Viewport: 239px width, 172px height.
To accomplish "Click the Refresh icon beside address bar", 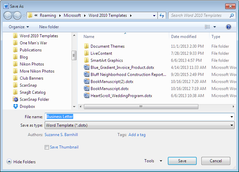I will click(162, 15).
